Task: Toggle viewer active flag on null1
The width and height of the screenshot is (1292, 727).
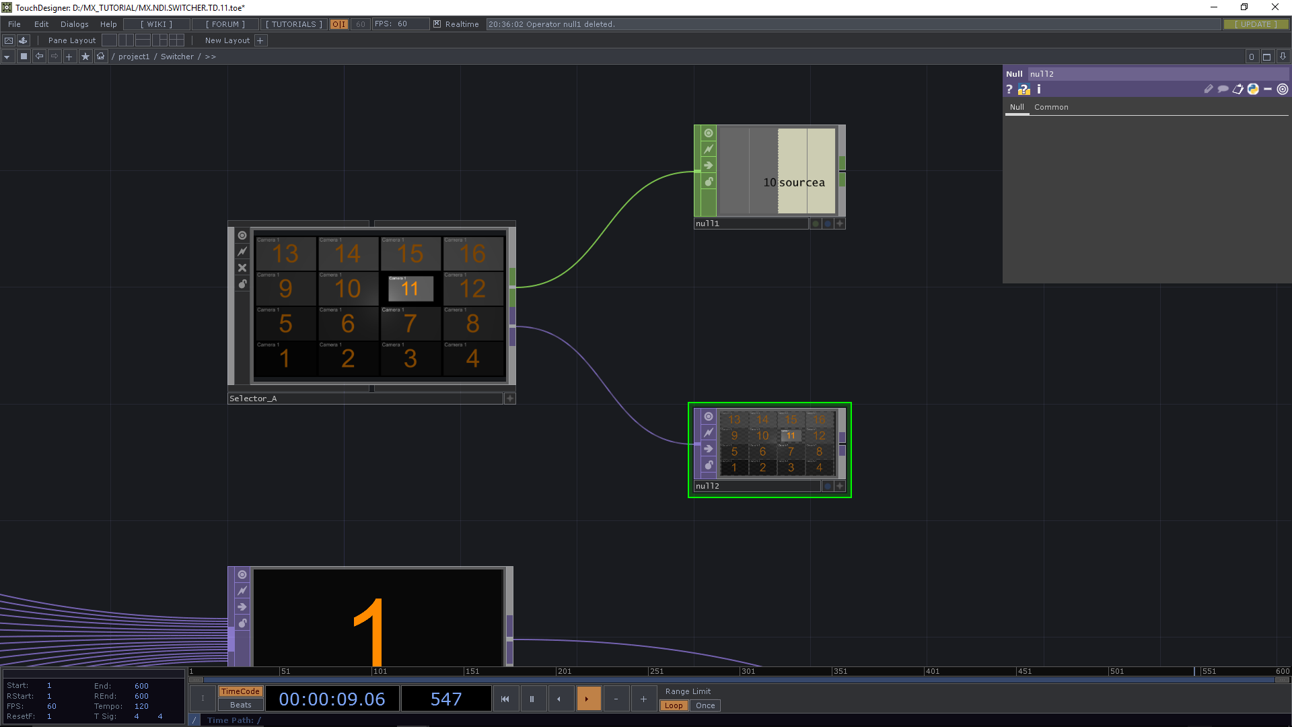Action: point(709,133)
